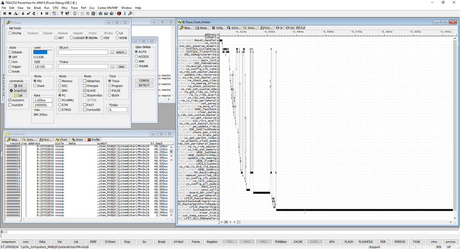Viewport: 460px width, 249px height.
Task: Open the Break menu
Action: pos(37,8)
